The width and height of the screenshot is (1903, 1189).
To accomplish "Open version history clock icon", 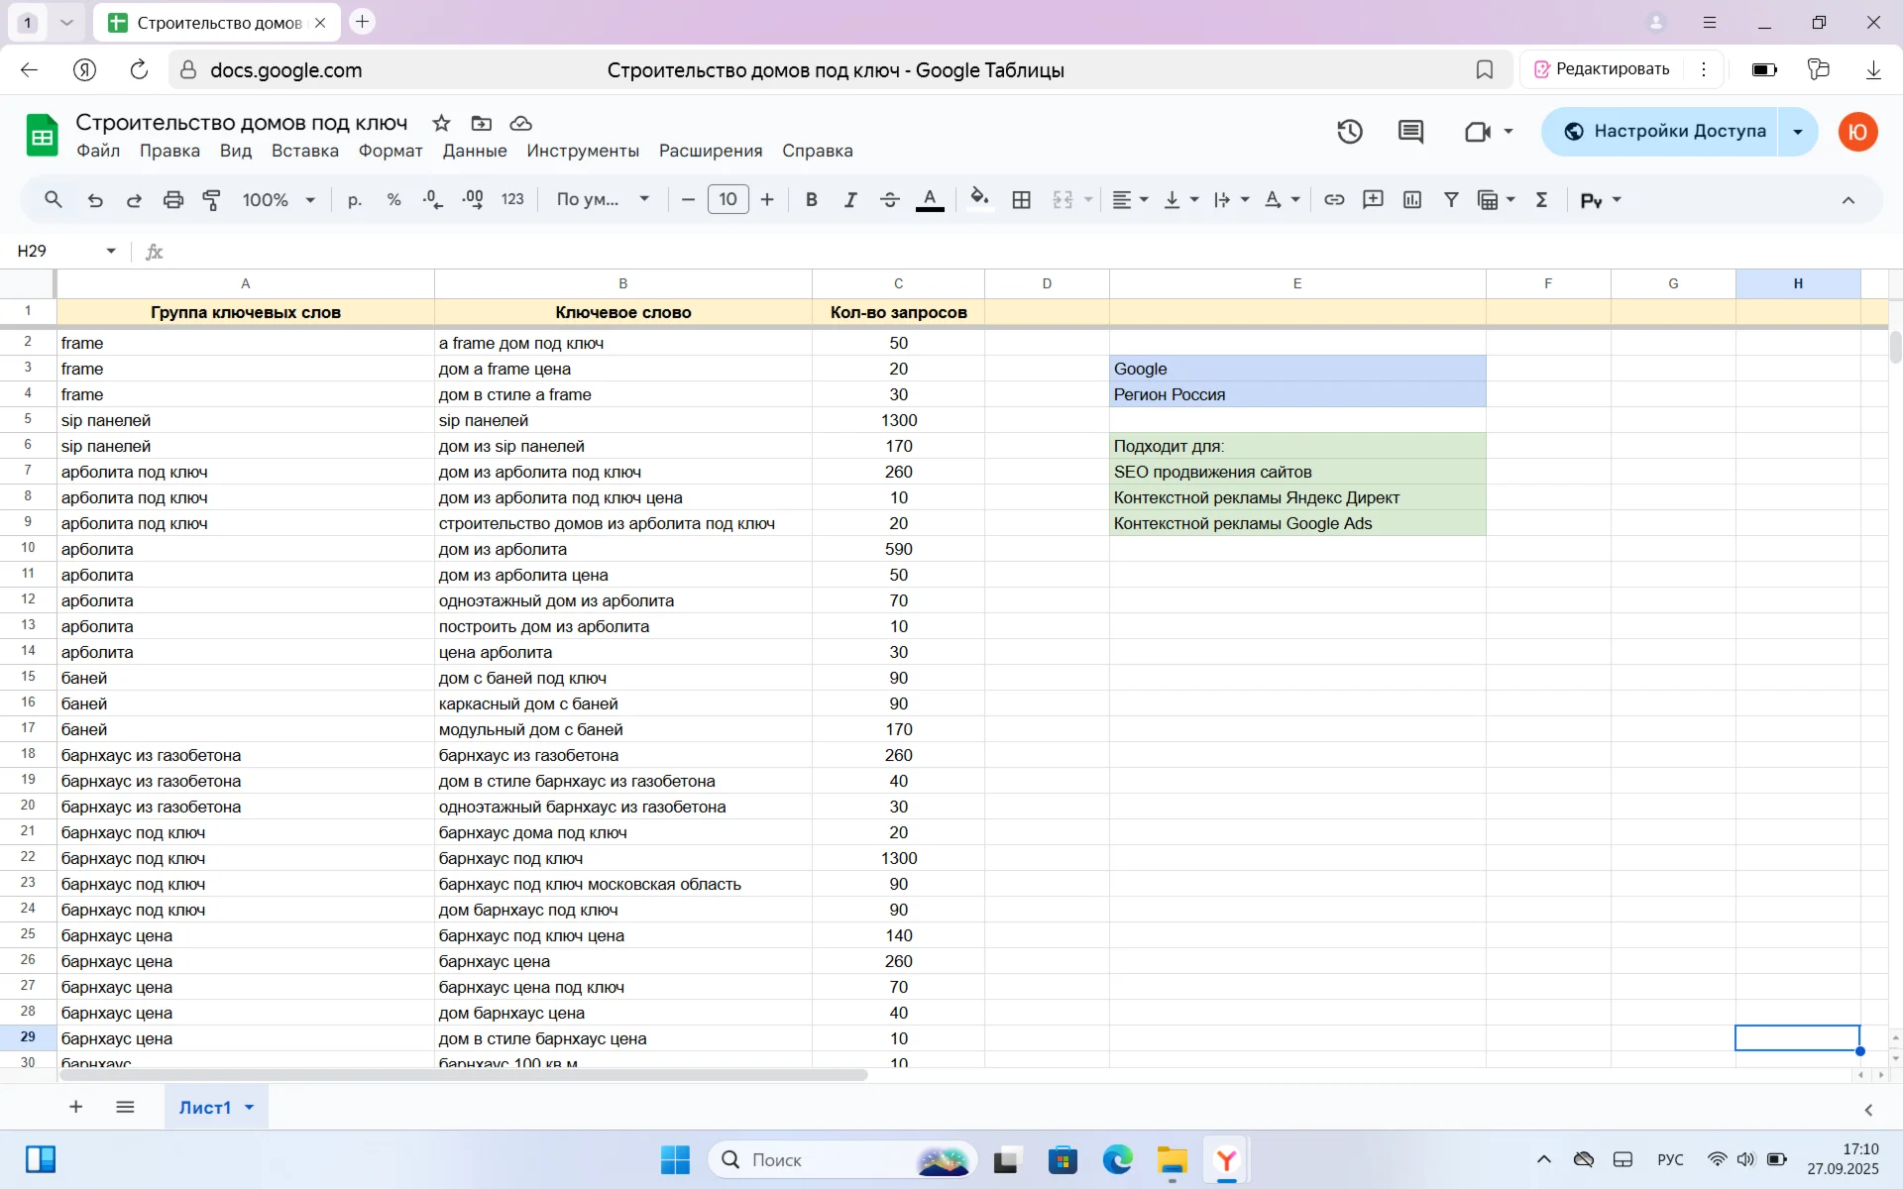I will click(x=1349, y=132).
